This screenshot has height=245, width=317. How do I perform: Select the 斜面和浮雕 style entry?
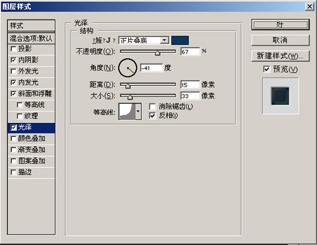[31, 94]
